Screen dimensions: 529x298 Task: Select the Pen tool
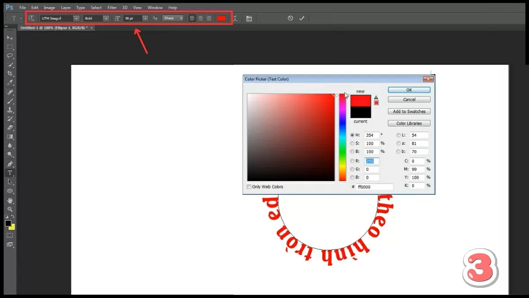10,164
